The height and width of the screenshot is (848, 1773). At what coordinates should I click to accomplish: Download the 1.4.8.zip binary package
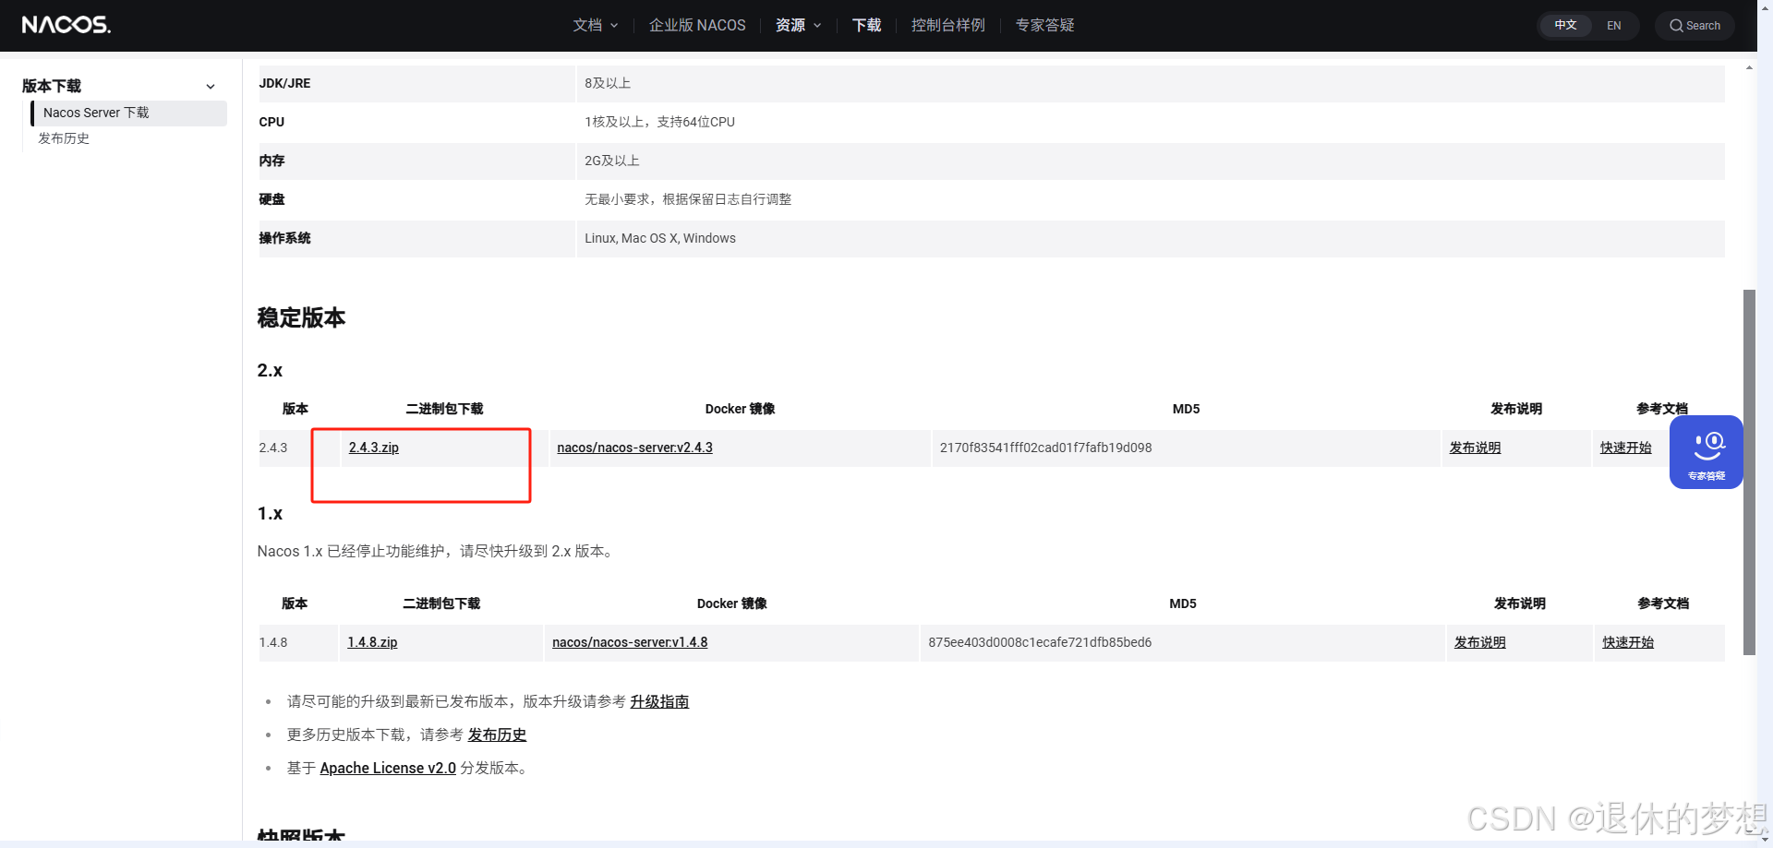(x=372, y=642)
